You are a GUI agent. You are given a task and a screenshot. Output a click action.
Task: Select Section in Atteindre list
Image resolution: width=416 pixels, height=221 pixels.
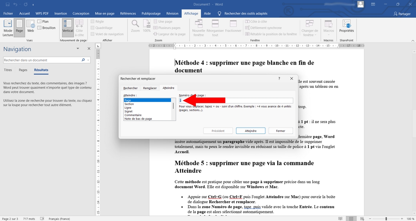(x=148, y=104)
